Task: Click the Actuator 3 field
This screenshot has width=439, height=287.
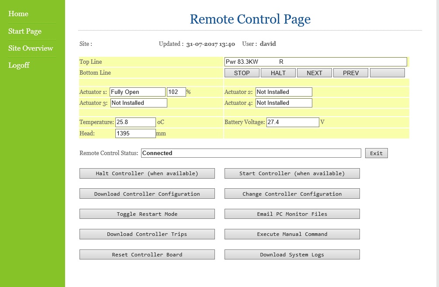Action: [139, 103]
